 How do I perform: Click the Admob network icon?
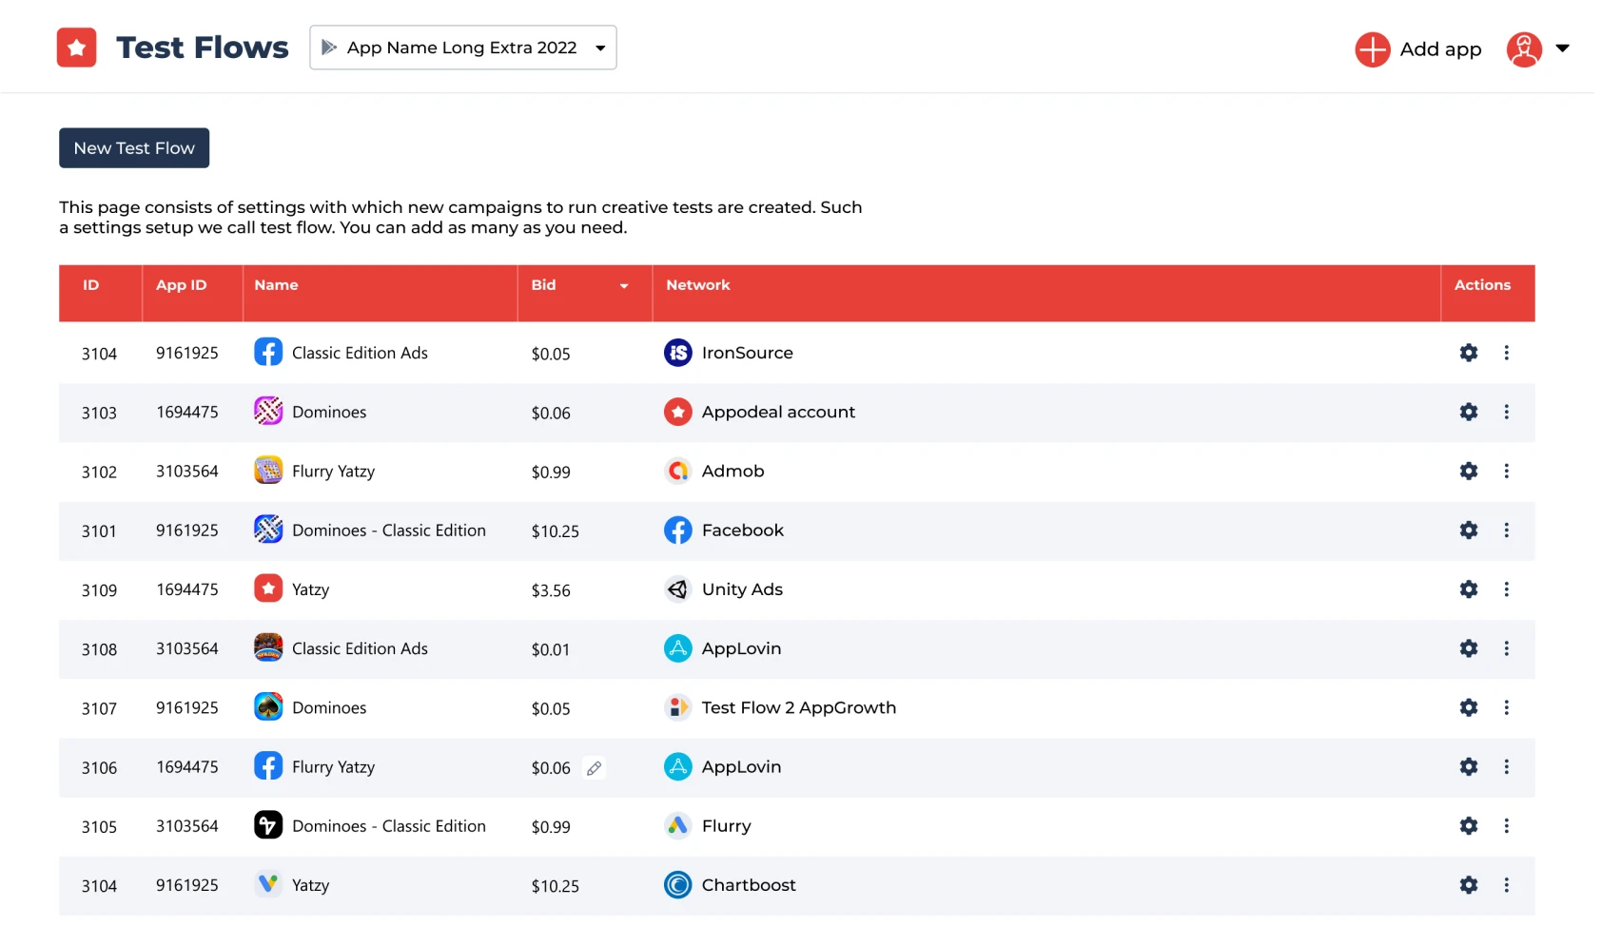[x=677, y=471]
